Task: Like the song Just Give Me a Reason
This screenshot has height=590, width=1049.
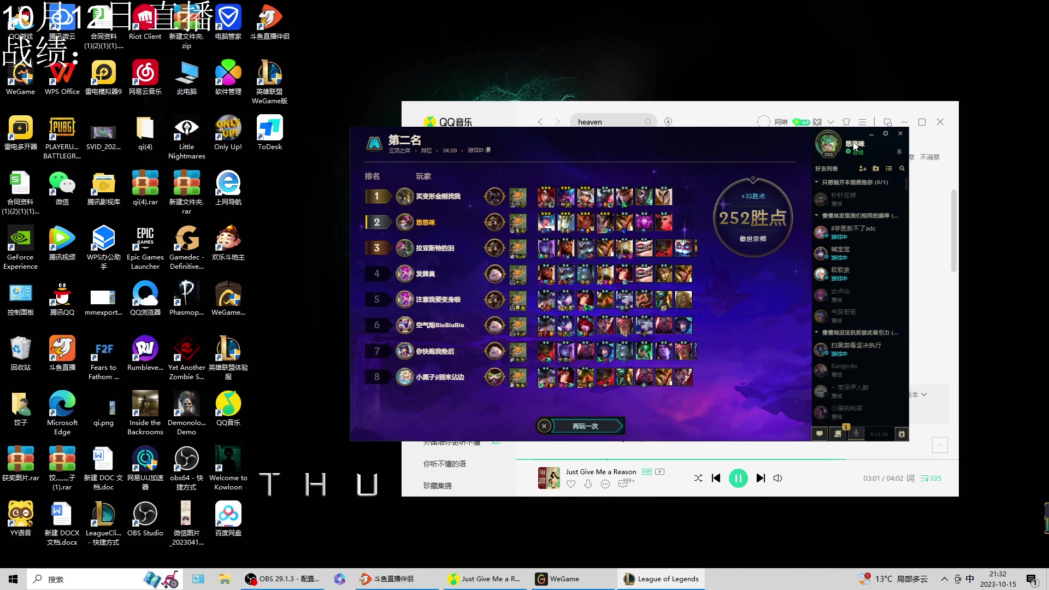Action: click(x=571, y=484)
